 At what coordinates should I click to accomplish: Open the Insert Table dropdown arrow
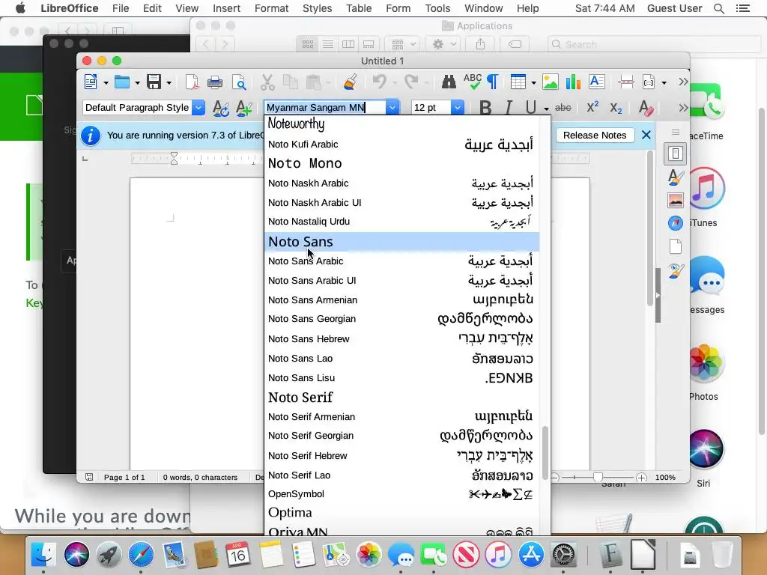pyautogui.click(x=533, y=83)
